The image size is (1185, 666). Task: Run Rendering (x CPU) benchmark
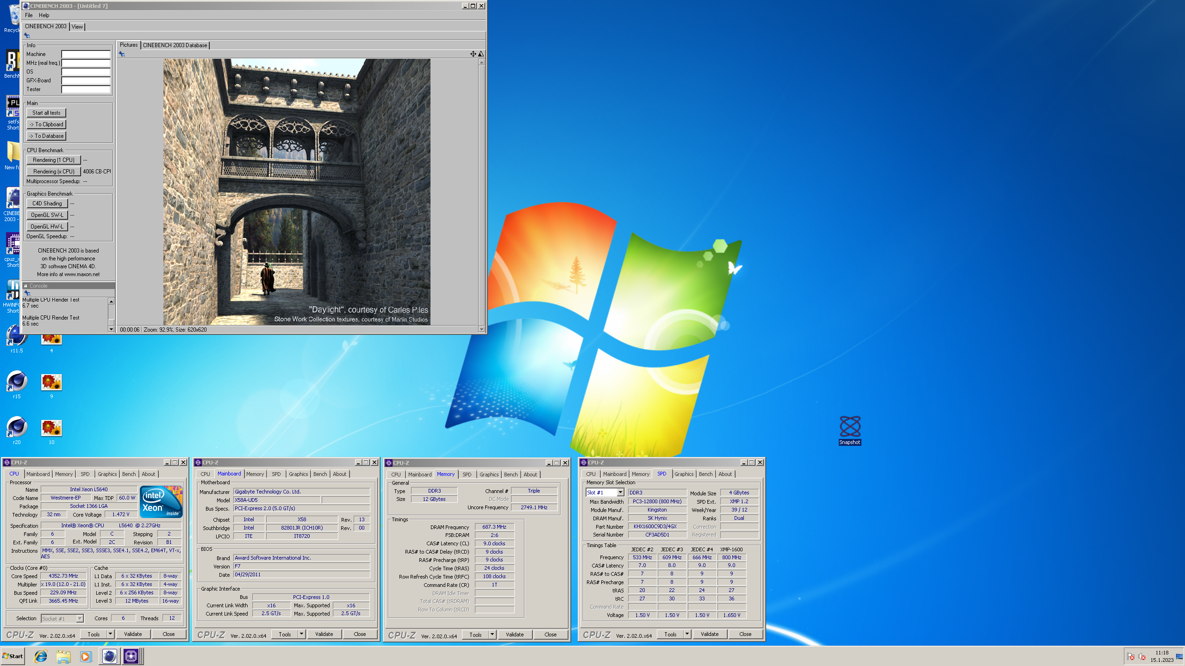tap(54, 172)
